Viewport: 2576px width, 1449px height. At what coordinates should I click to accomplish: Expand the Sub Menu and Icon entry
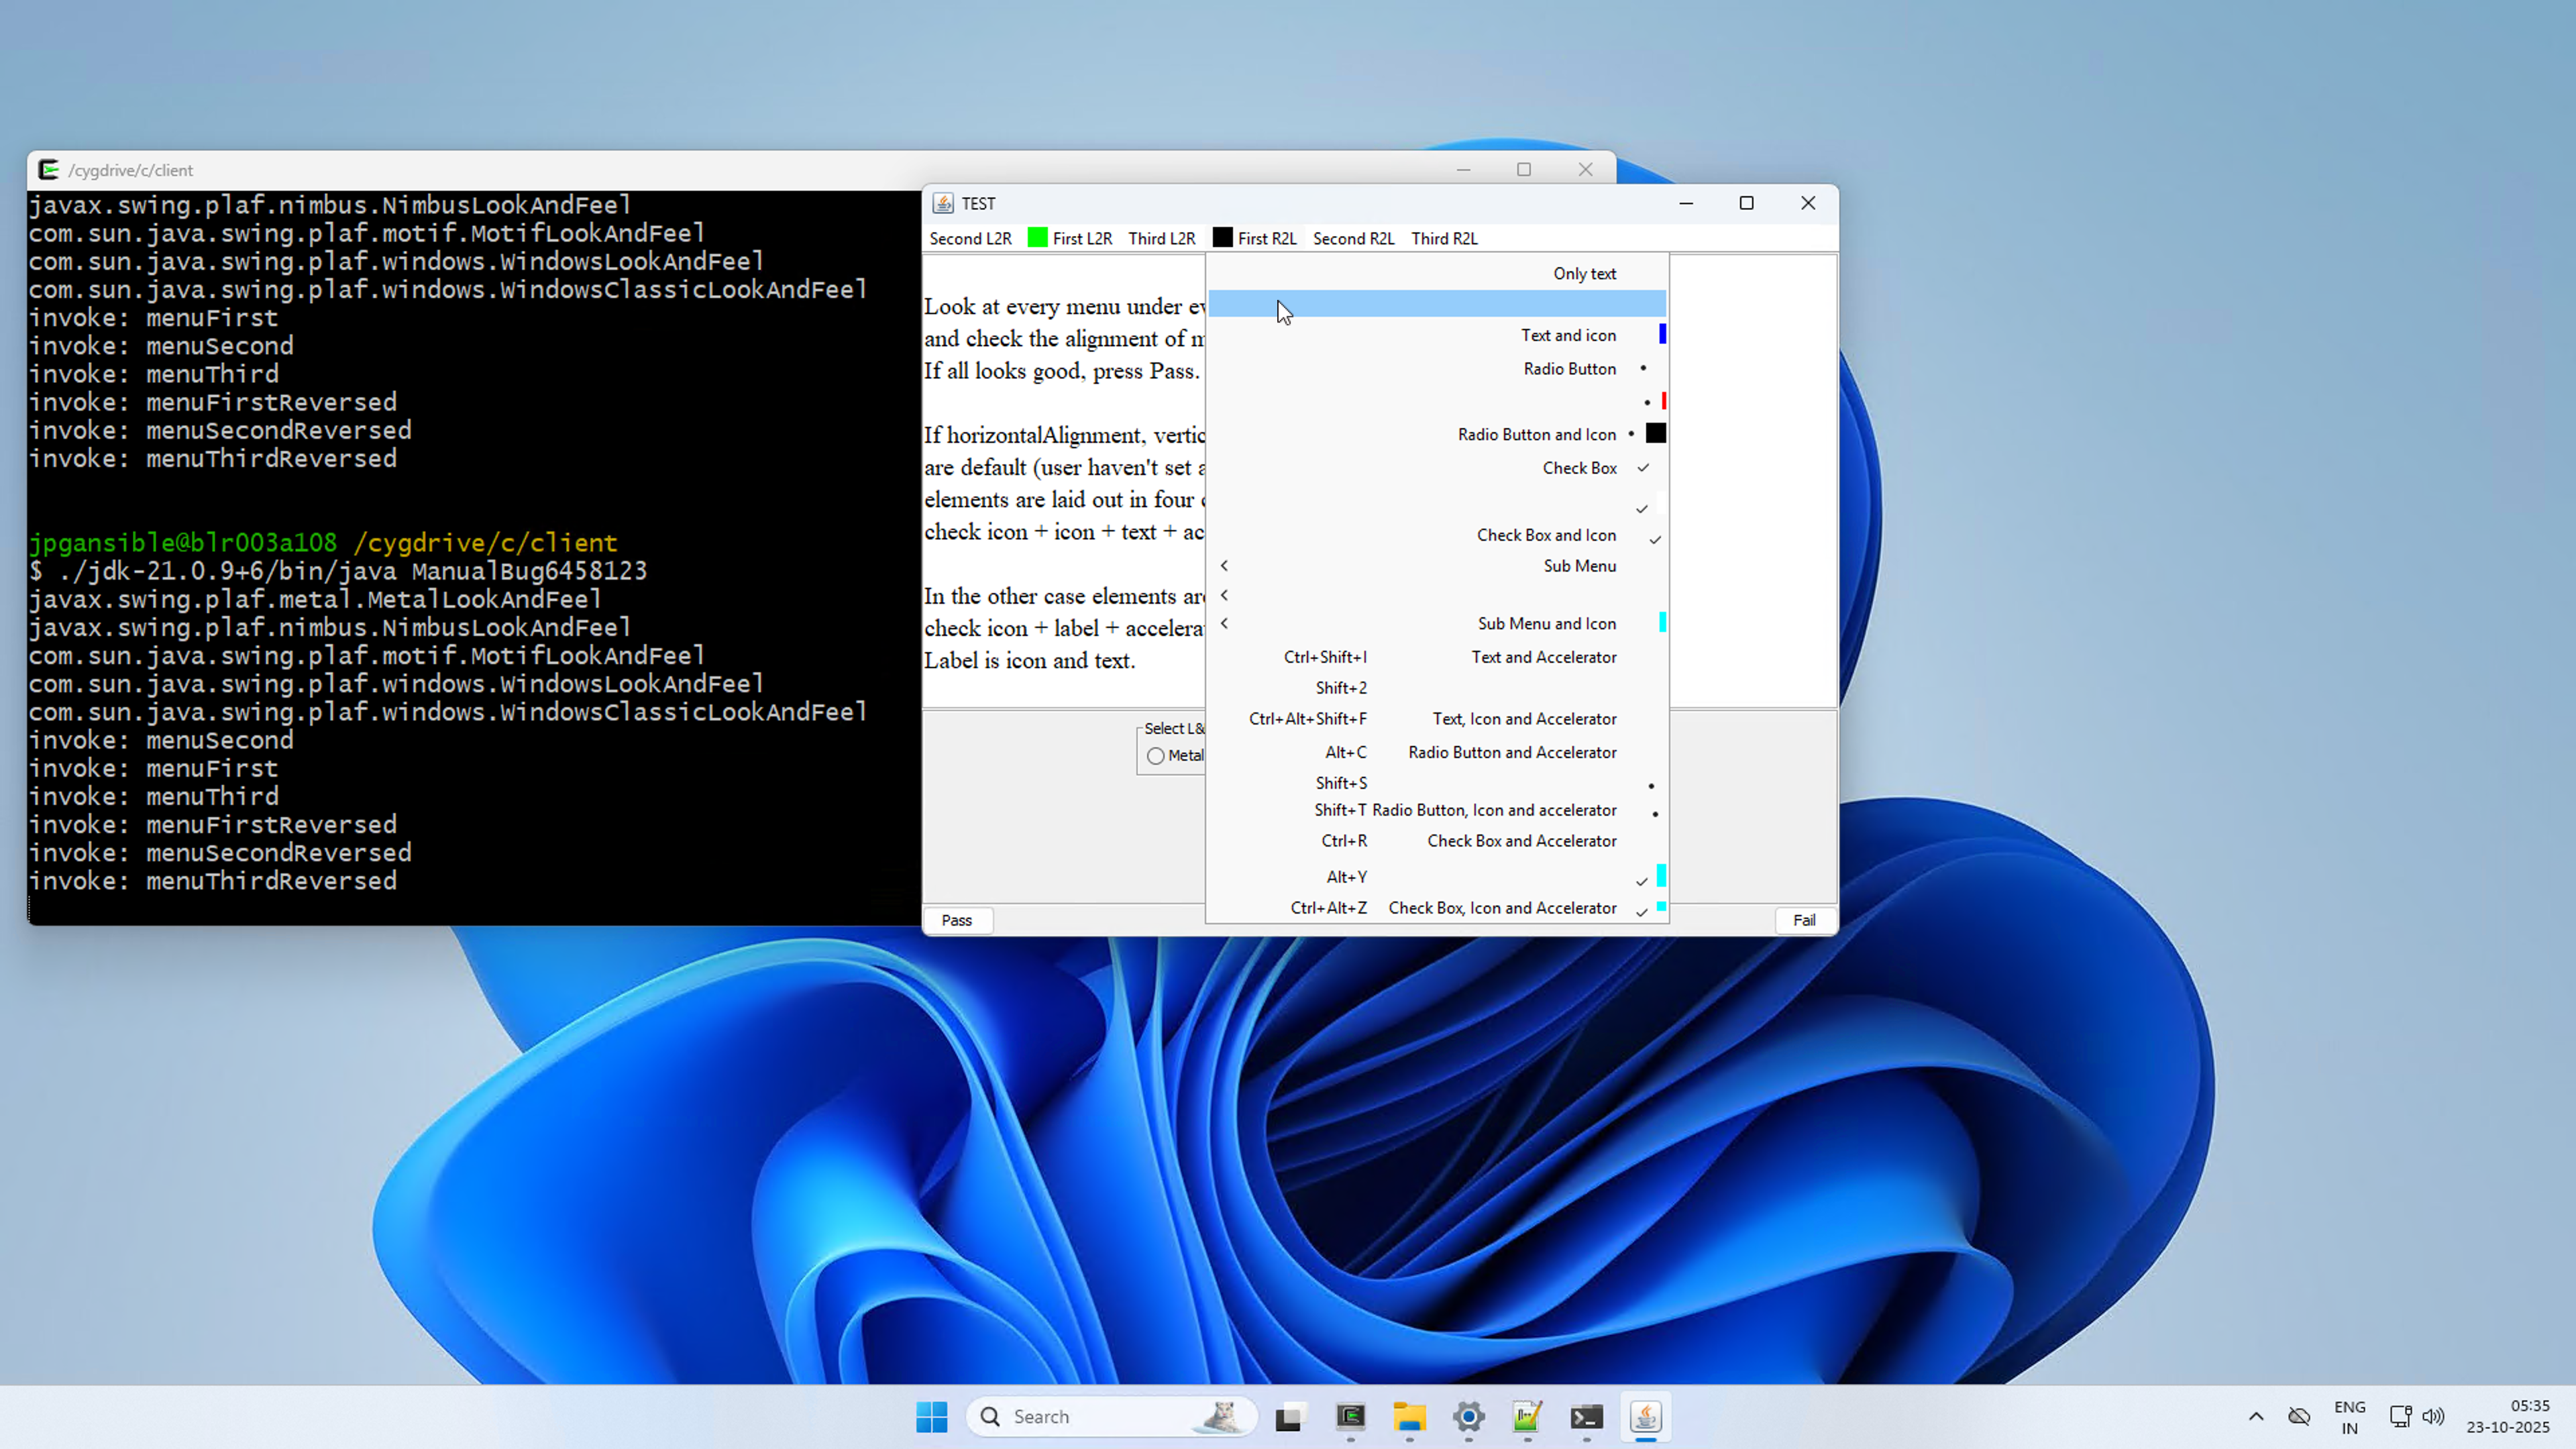1546,624
